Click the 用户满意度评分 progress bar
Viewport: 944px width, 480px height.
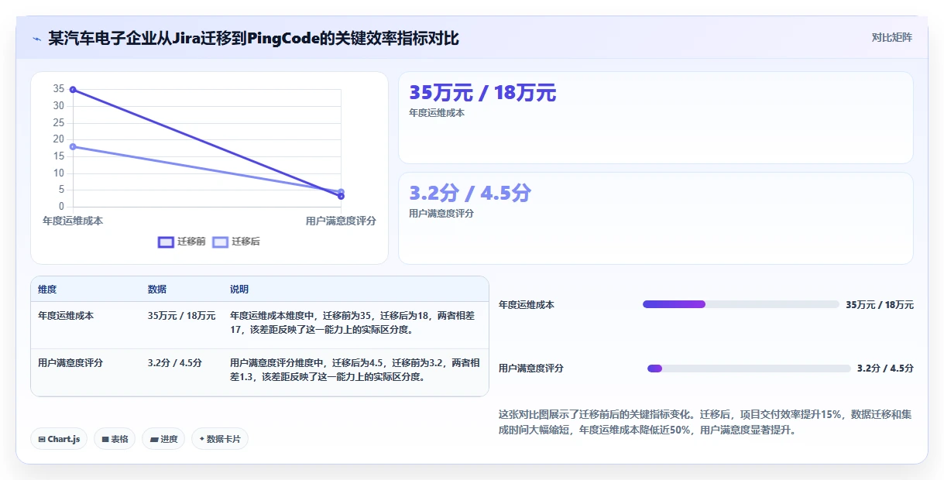coord(749,368)
